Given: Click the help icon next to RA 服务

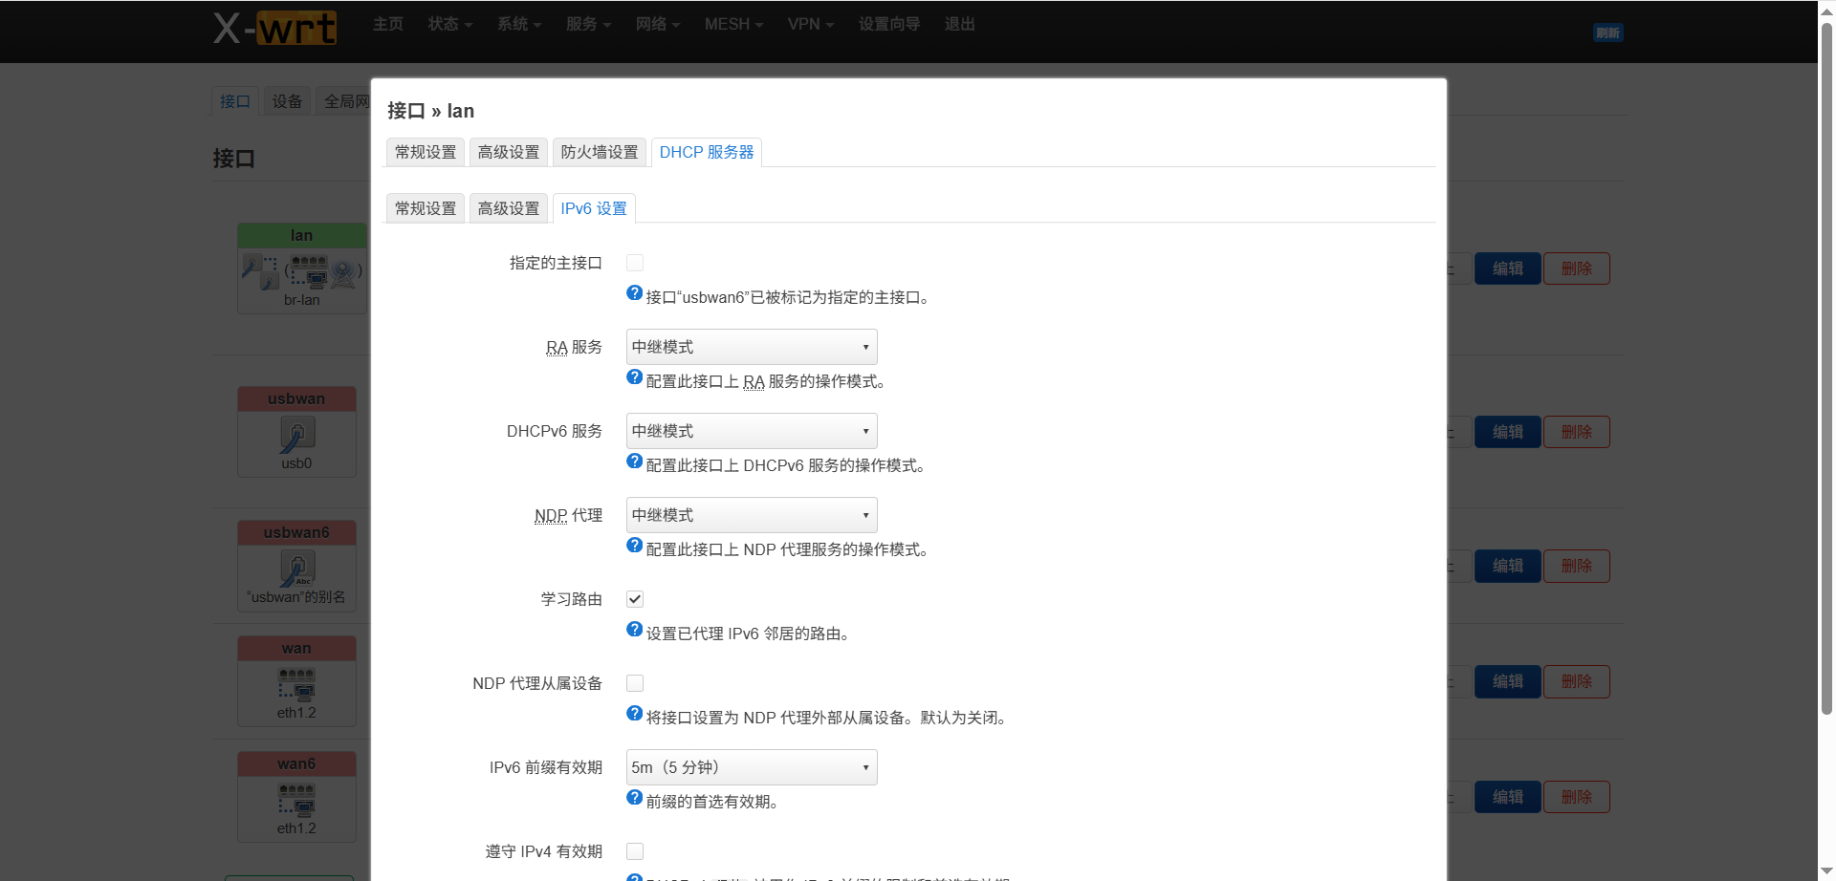Looking at the screenshot, I should [x=634, y=376].
